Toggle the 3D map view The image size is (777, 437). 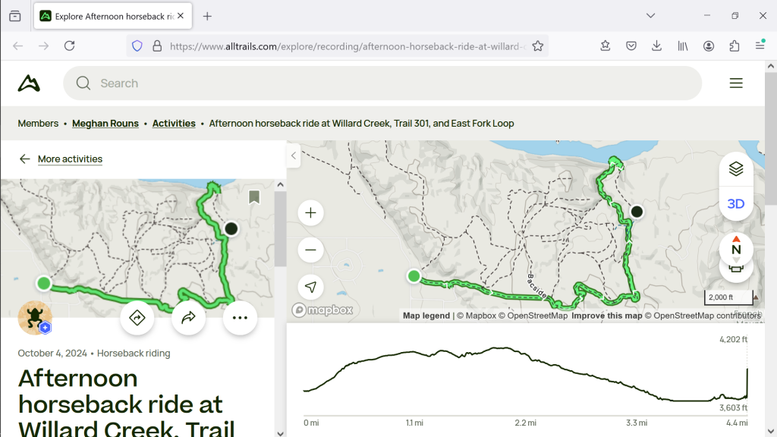pos(735,204)
